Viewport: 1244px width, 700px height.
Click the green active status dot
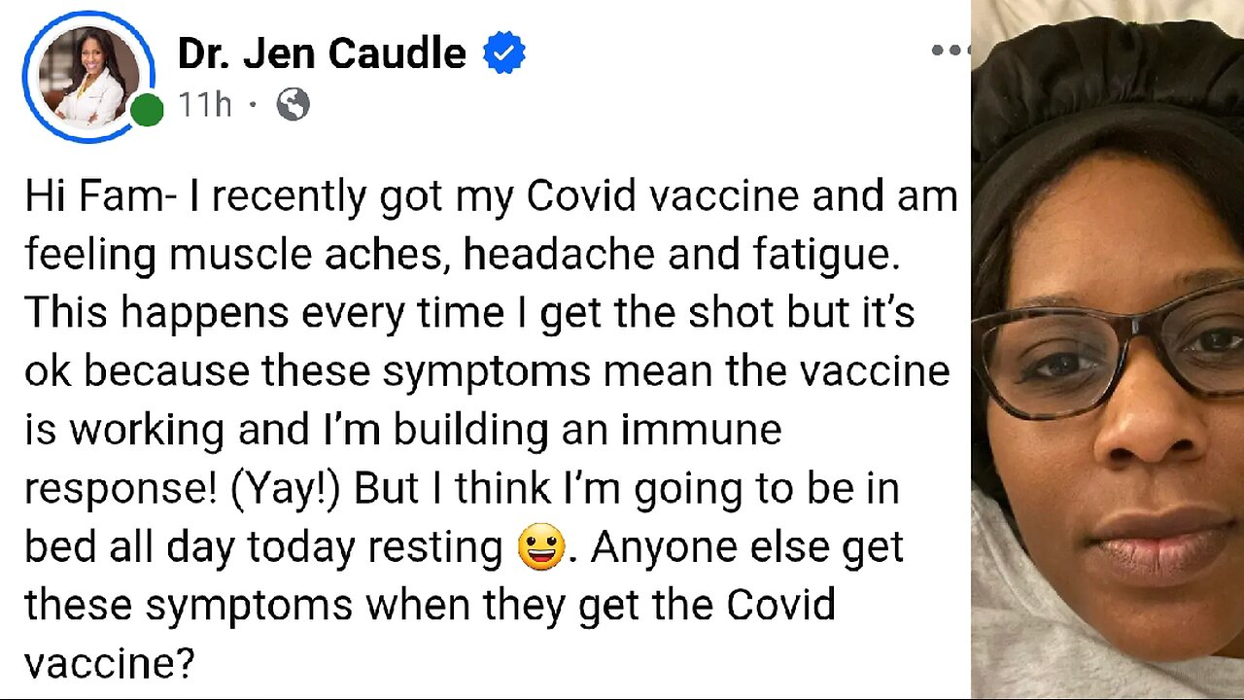pos(147,110)
